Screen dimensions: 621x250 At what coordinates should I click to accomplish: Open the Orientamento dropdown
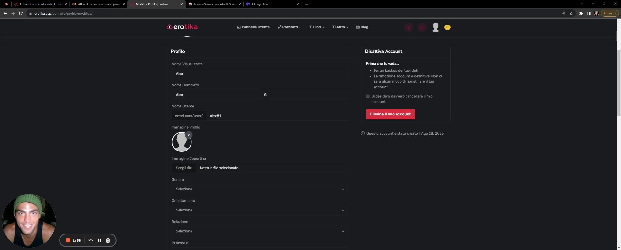259,210
